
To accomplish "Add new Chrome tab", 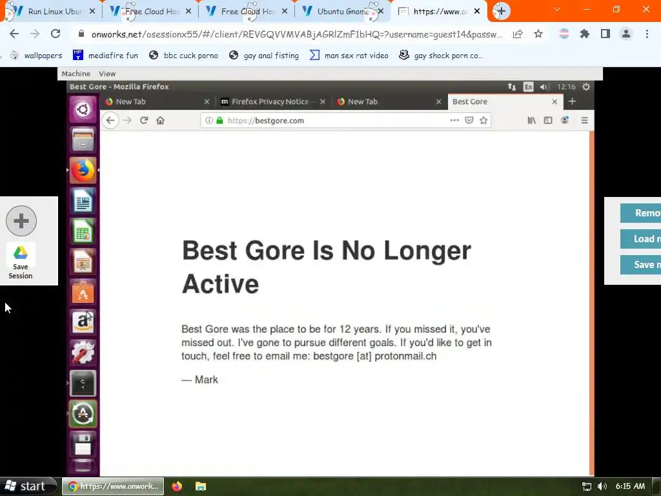I will tap(501, 11).
